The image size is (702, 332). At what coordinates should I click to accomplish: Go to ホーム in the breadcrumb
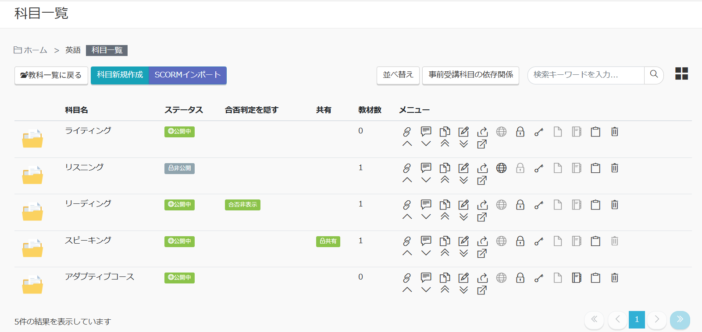pos(35,50)
